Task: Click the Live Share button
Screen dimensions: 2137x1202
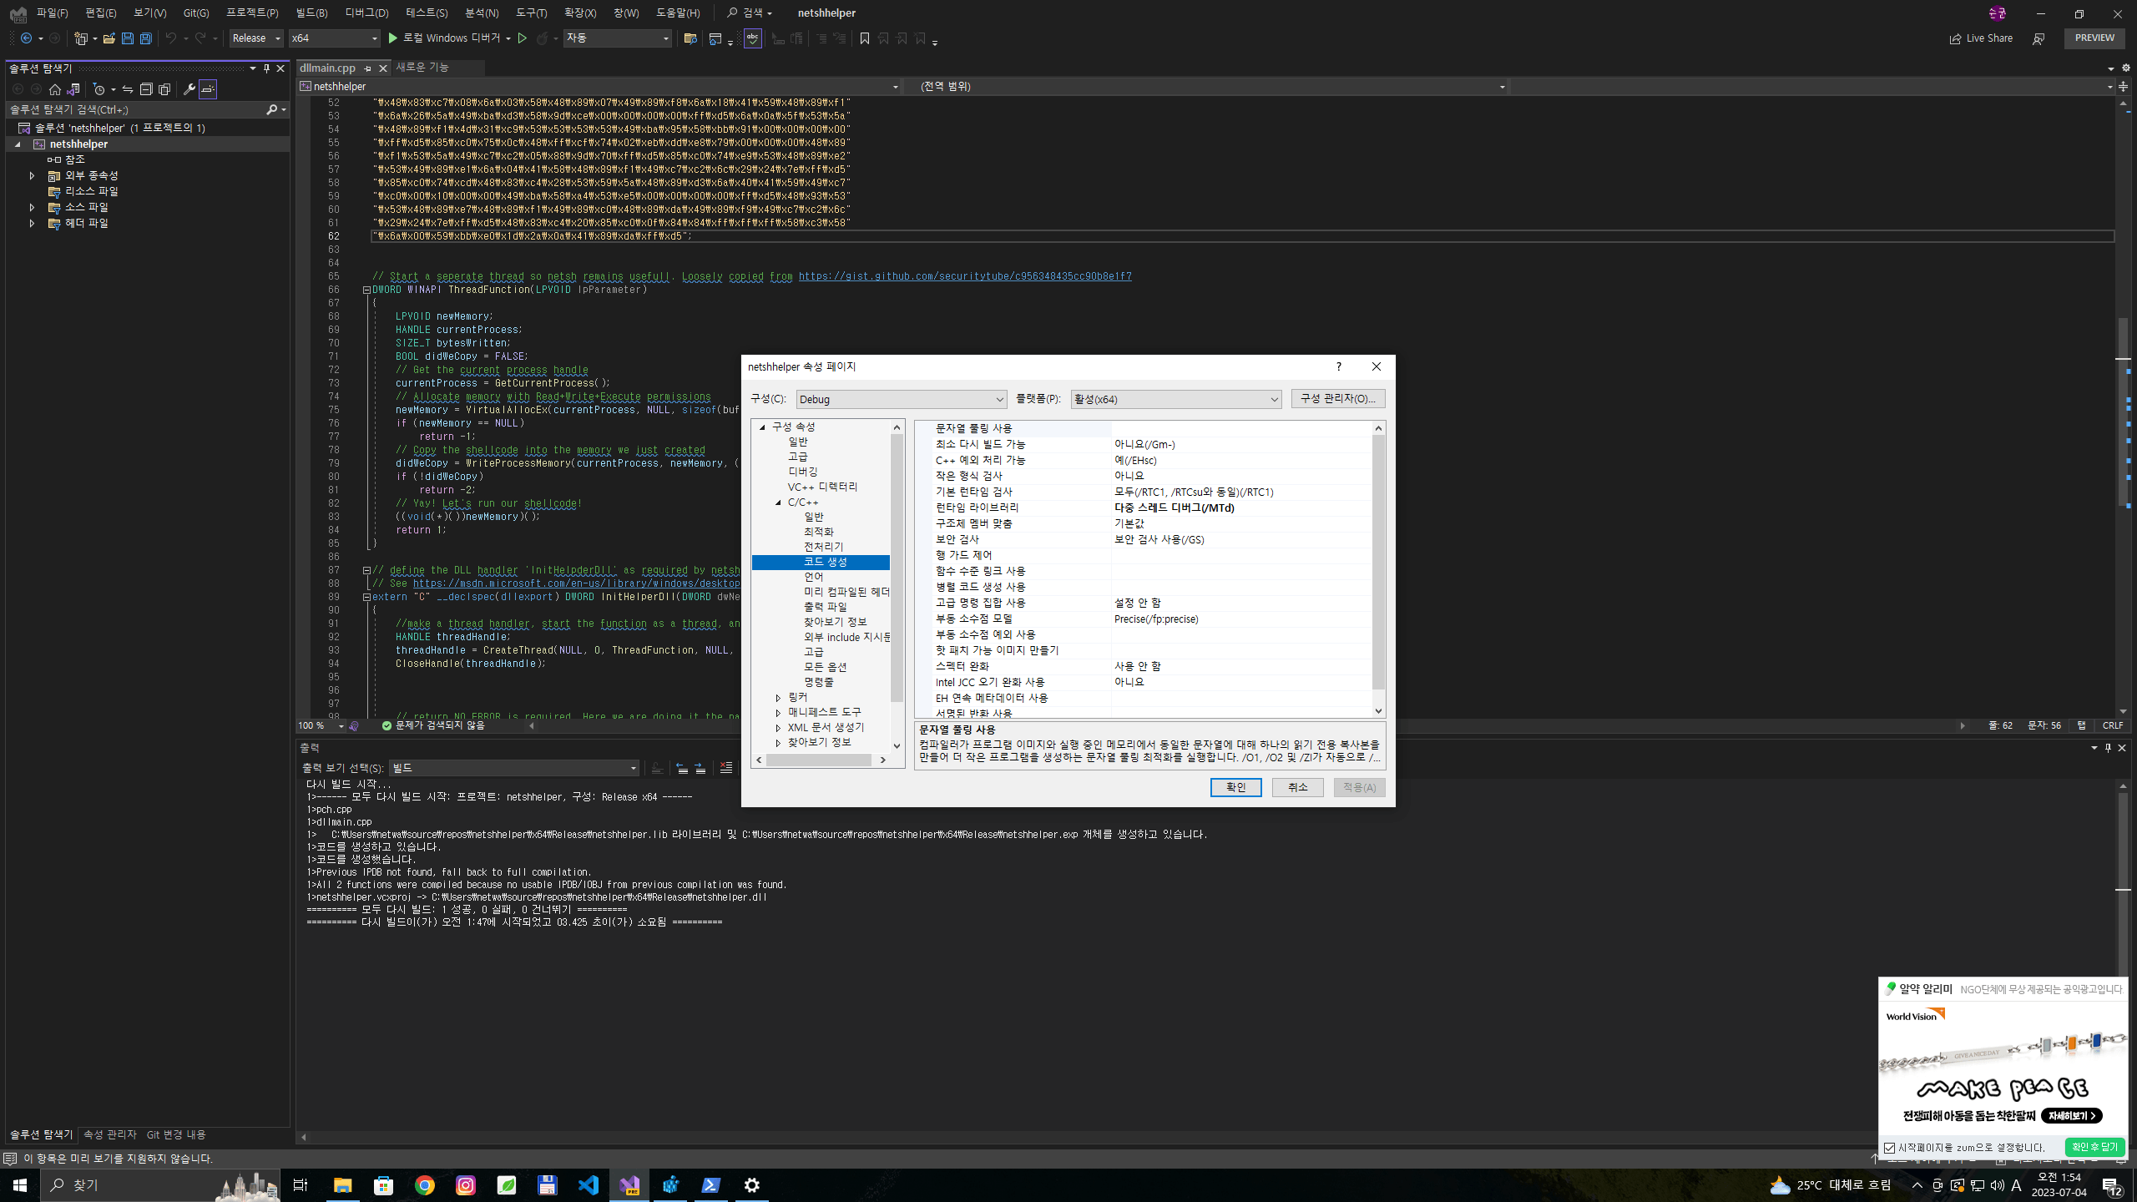Action: tap(1981, 38)
